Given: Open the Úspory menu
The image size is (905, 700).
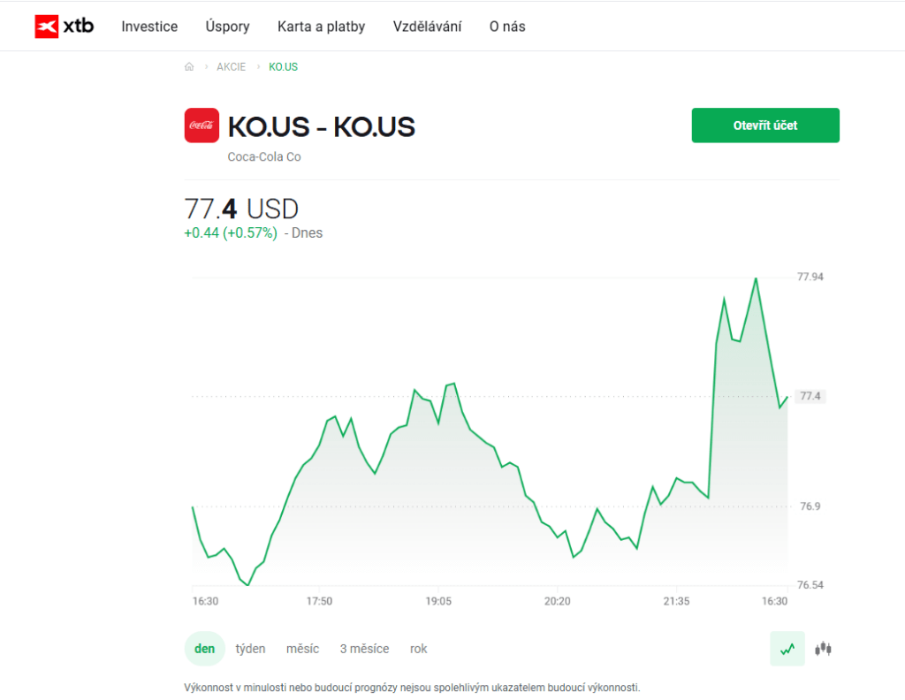Looking at the screenshot, I should pos(227,27).
